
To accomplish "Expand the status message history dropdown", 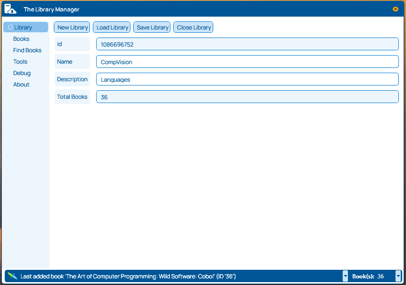I will coord(345,276).
